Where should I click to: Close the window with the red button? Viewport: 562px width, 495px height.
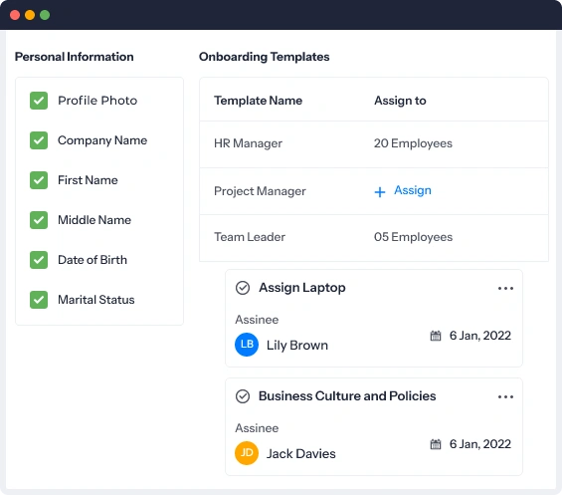coord(15,15)
